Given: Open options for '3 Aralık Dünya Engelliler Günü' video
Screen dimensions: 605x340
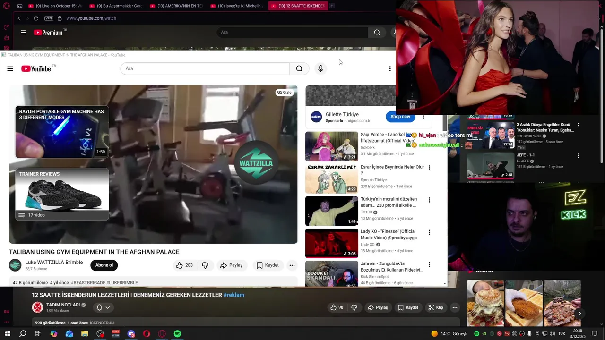Looking at the screenshot, I should (x=578, y=126).
